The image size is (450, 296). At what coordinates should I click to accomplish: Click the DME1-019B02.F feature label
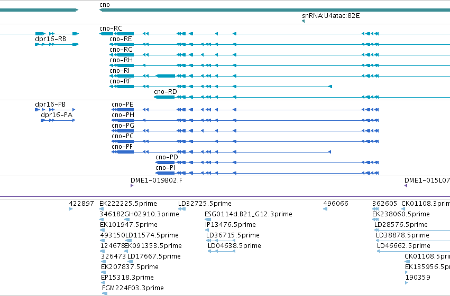156,180
